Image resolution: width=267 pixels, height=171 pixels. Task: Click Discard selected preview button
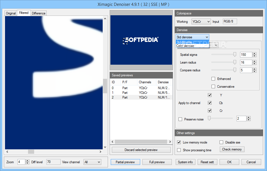(x=141, y=150)
